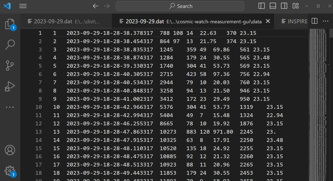Click timestamp 2023-09-29-18-28-47.863317

coord(110,132)
